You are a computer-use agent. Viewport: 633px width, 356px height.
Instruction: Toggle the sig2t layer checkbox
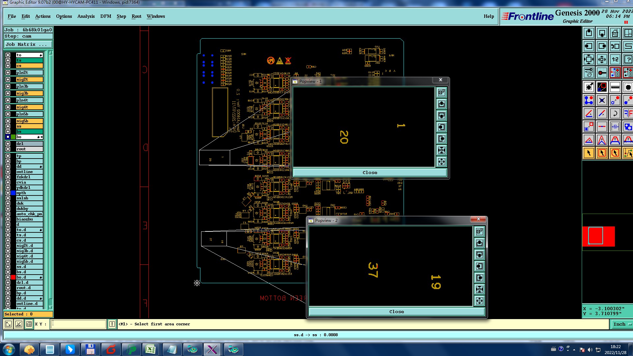8,79
